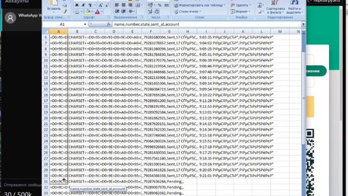
Task: Increase the cell indent
Action: click(123, 11)
